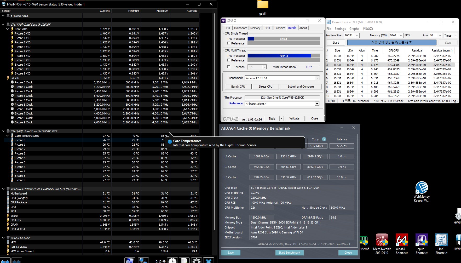Enable Reference checkbox under CPU Multi Thread
461x263 pixels.
[x=229, y=60]
